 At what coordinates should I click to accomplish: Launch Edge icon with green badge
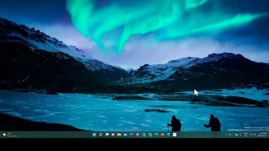144,135
